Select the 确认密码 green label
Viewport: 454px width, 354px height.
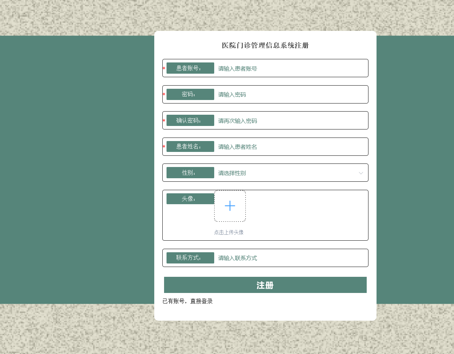(x=190, y=120)
